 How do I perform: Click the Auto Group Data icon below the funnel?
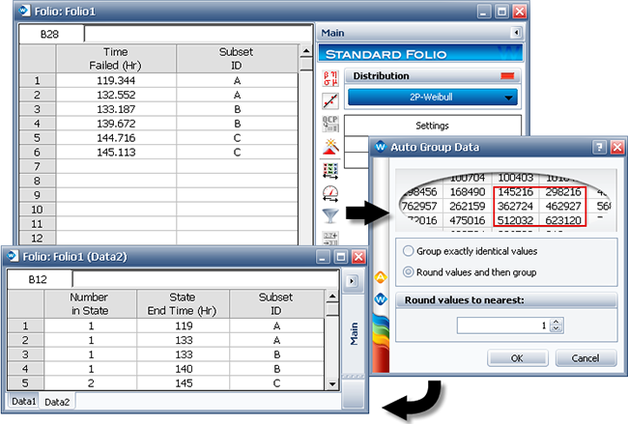[x=330, y=239]
